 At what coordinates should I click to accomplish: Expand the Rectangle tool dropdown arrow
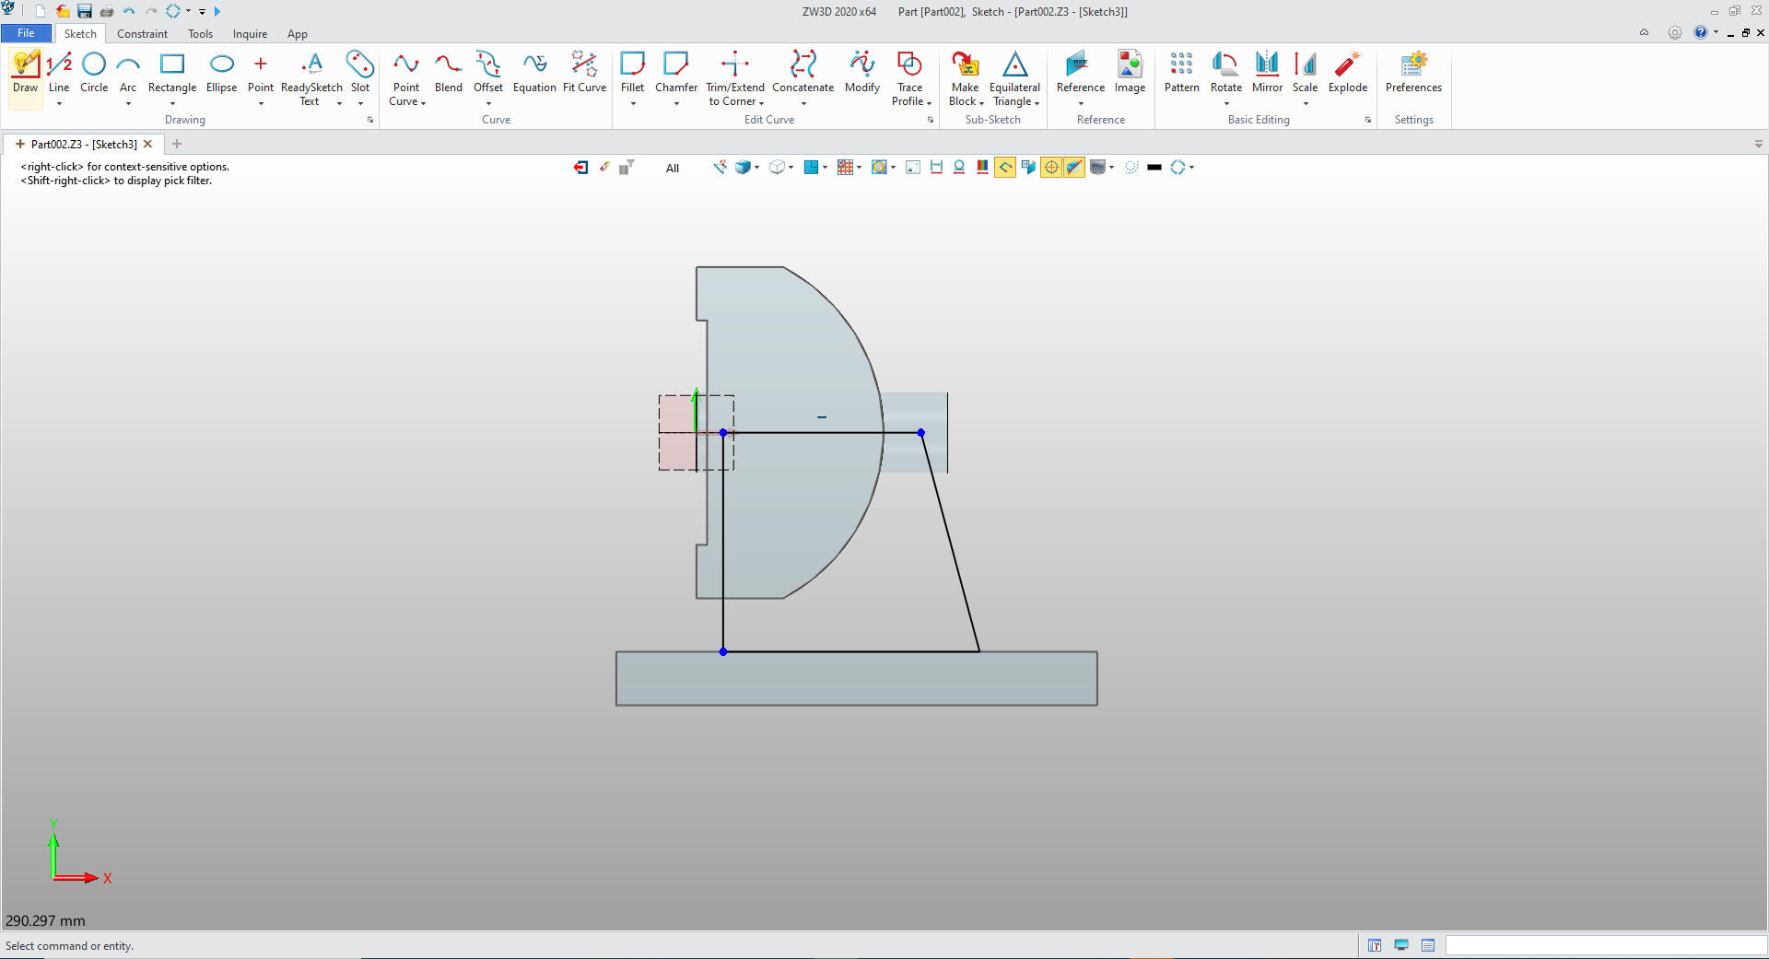(x=172, y=103)
